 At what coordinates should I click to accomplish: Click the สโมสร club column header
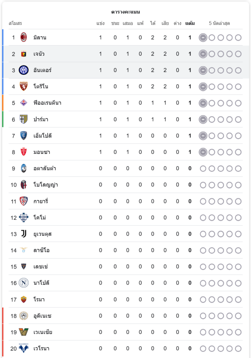15,23
